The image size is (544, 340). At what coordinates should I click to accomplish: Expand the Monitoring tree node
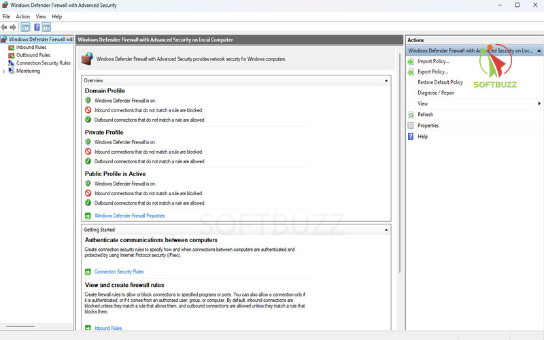tap(4, 71)
